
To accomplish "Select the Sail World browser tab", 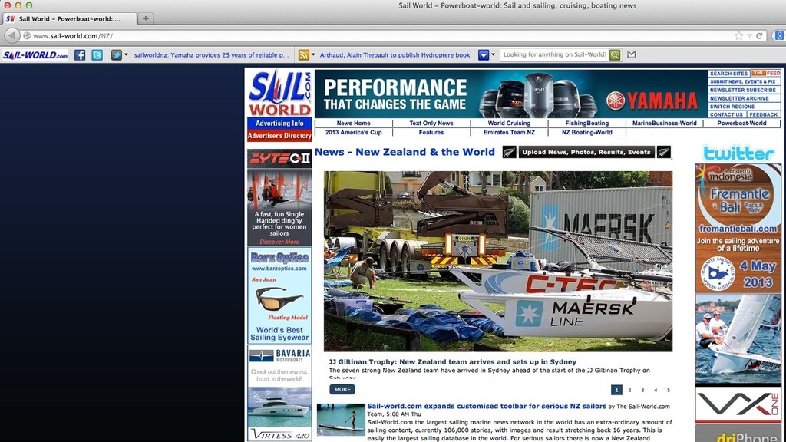I will coord(69,18).
